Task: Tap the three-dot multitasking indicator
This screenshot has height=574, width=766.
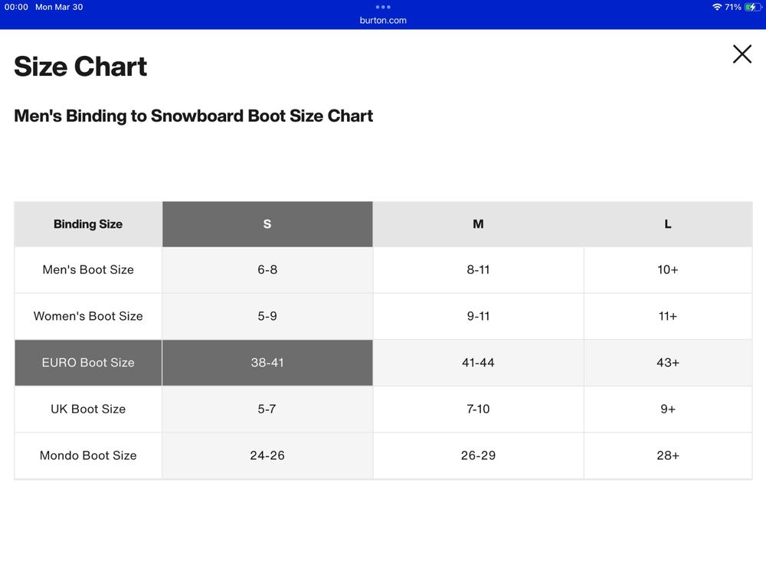Action: pyautogui.click(x=383, y=7)
